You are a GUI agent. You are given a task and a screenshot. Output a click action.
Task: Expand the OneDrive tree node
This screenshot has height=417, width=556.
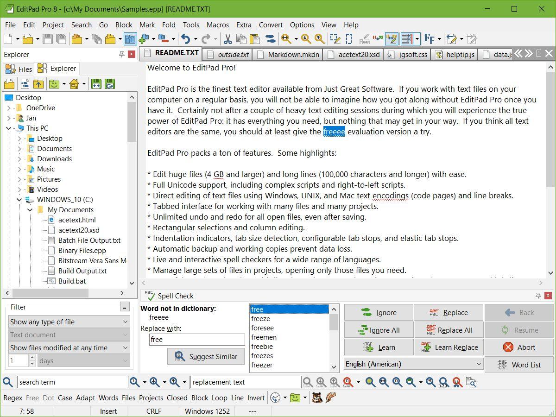click(9, 107)
